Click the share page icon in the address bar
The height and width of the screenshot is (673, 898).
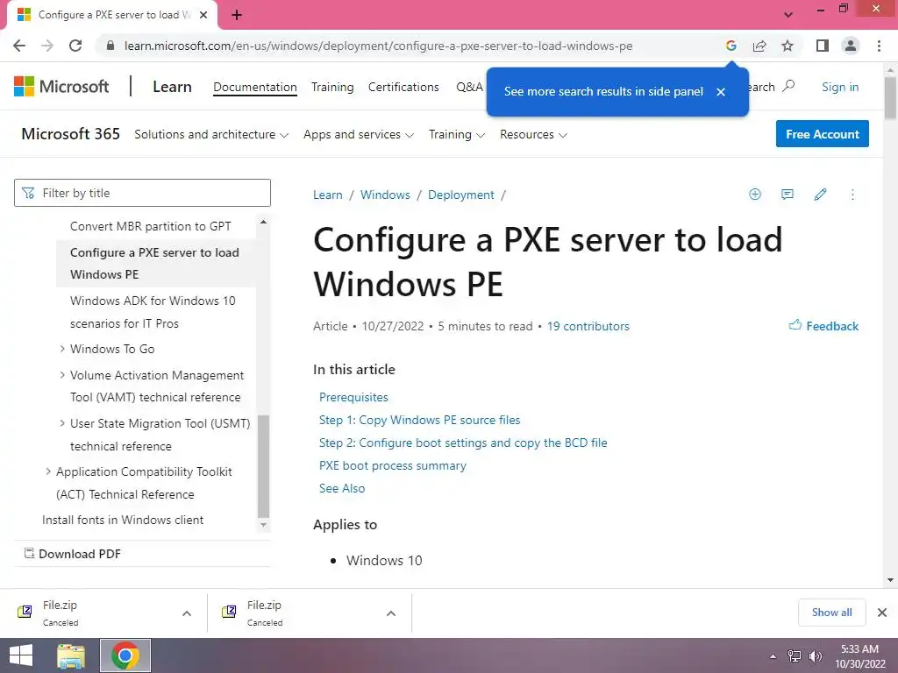tap(759, 46)
